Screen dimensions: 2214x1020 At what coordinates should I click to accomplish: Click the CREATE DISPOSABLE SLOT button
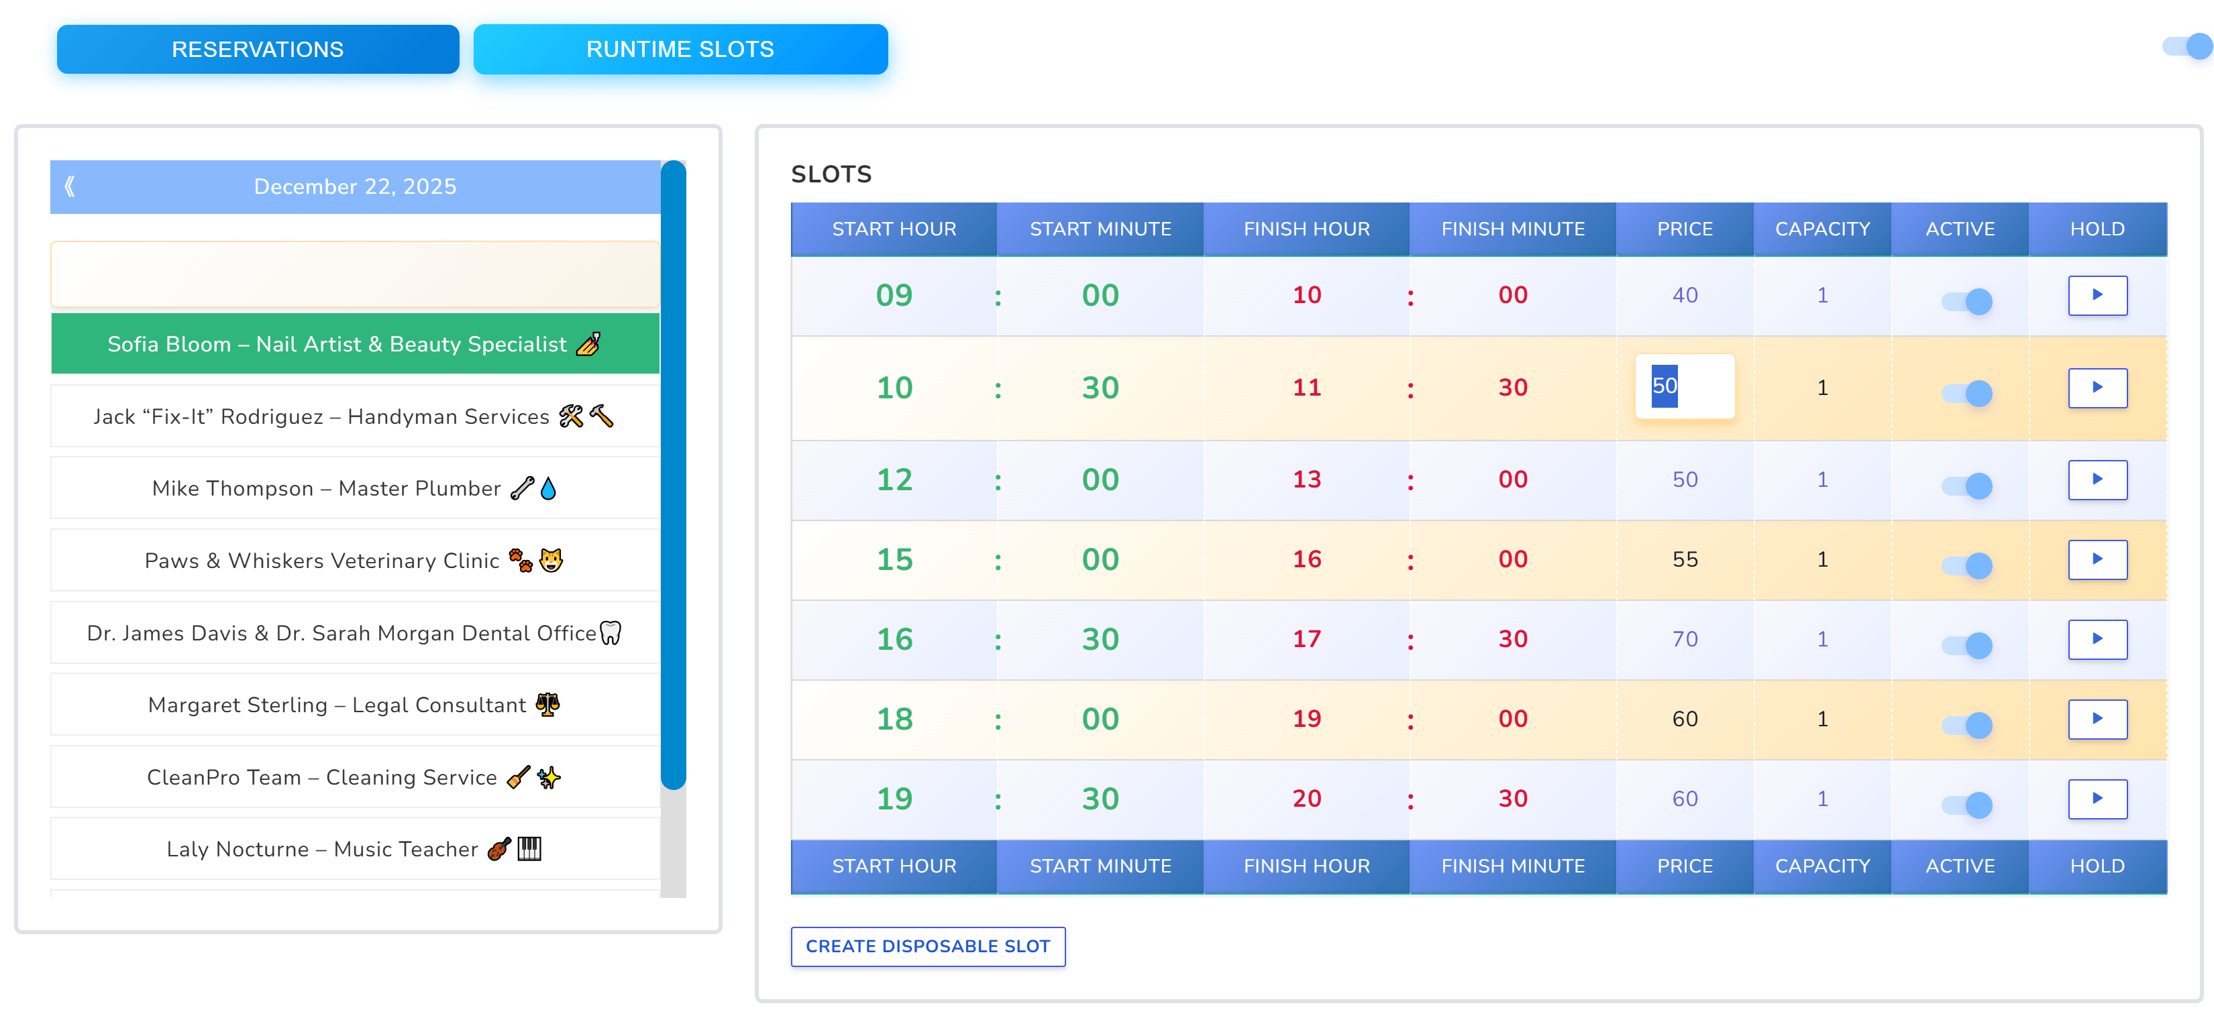(x=927, y=946)
